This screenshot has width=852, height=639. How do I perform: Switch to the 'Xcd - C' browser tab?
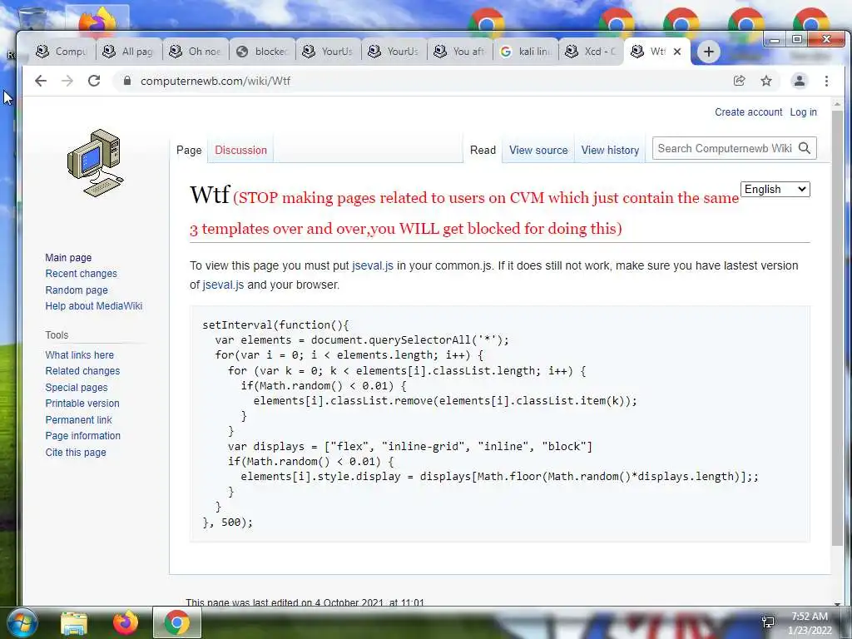point(592,52)
